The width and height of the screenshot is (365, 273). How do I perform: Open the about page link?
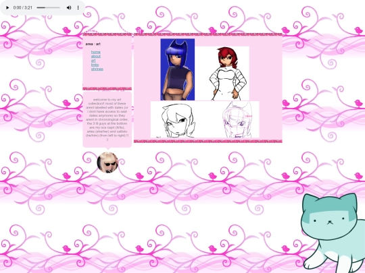[96, 56]
